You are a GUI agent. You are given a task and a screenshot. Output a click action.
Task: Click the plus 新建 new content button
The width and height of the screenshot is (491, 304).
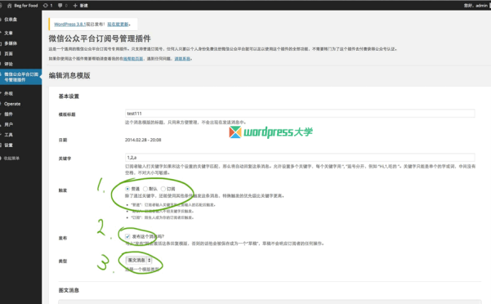pos(80,6)
